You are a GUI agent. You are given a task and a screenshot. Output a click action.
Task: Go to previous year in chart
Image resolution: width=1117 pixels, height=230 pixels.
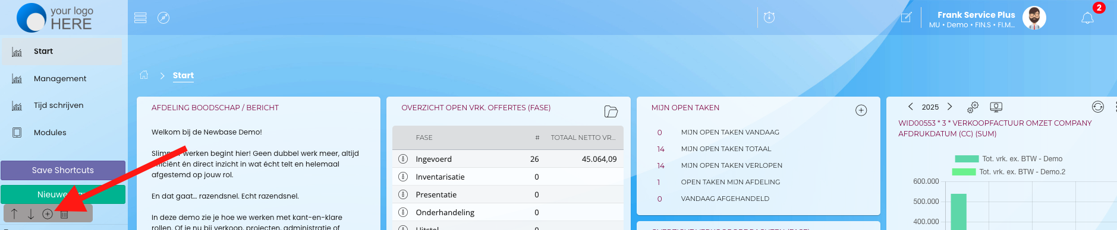pyautogui.click(x=910, y=107)
